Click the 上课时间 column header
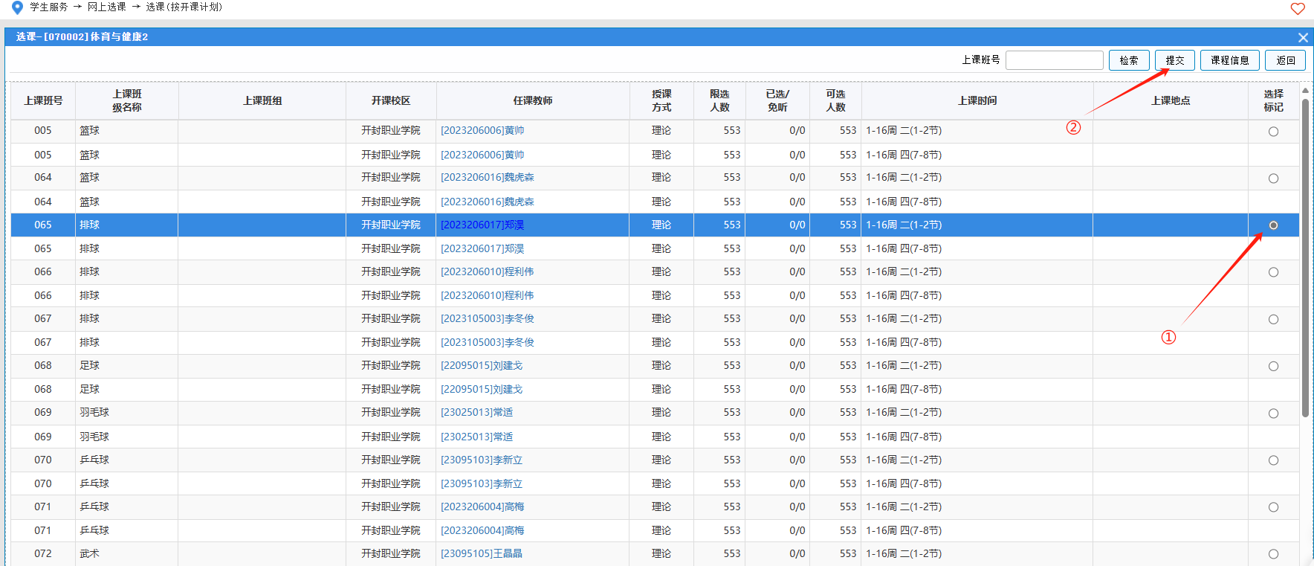Screen dimensions: 1314x566 [977, 100]
